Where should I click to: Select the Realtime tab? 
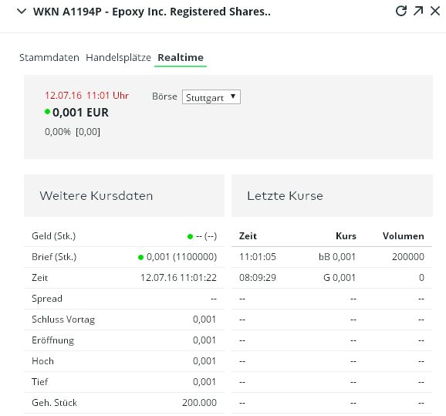pyautogui.click(x=181, y=57)
